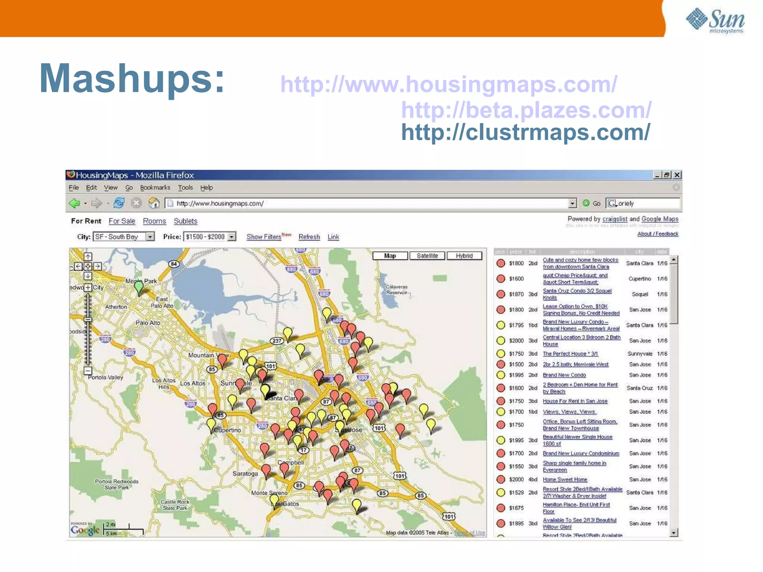Open the Price dropdown $1500 - $2000
Screen dimensions: 763x572
[210, 236]
